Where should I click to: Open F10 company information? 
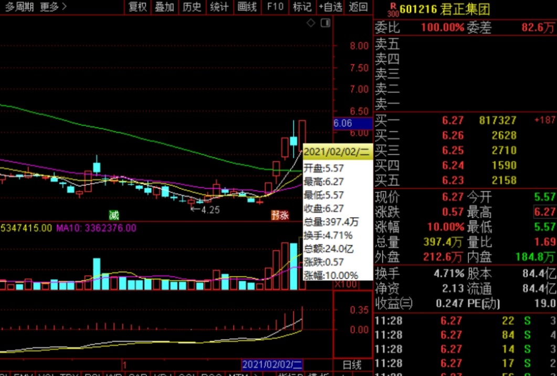pyautogui.click(x=275, y=7)
